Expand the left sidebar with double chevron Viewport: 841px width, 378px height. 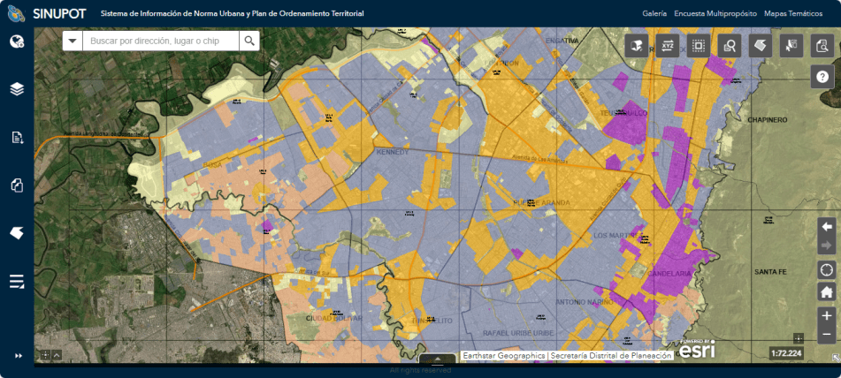click(17, 356)
